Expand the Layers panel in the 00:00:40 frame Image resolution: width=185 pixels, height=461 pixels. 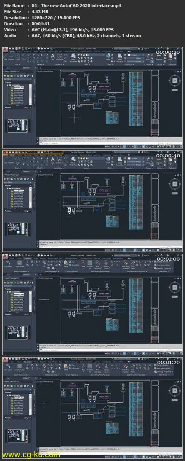tap(86, 168)
